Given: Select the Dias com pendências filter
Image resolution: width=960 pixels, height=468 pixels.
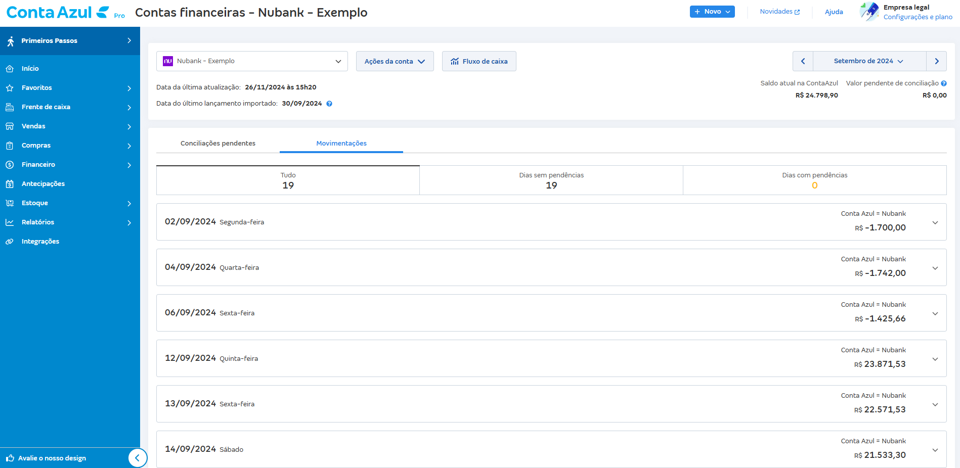Looking at the screenshot, I should [814, 180].
